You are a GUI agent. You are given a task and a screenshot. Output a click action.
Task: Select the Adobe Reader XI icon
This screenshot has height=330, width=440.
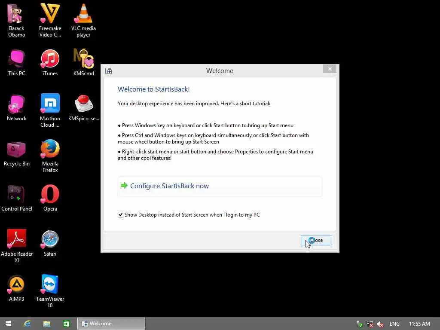[x=17, y=246]
